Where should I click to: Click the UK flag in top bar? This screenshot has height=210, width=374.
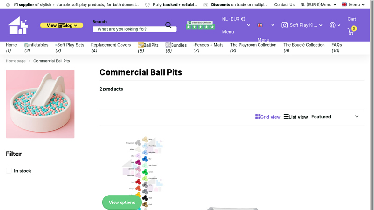click(x=344, y=4)
